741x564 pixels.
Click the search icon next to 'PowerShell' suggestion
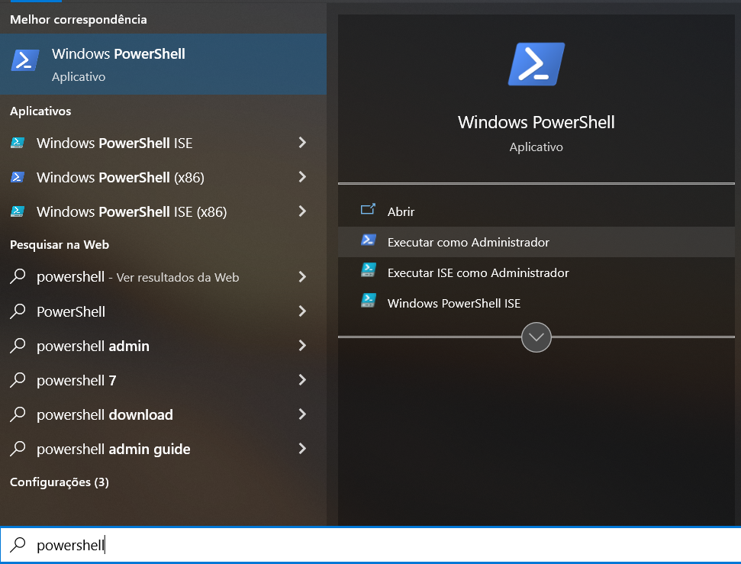(x=18, y=311)
